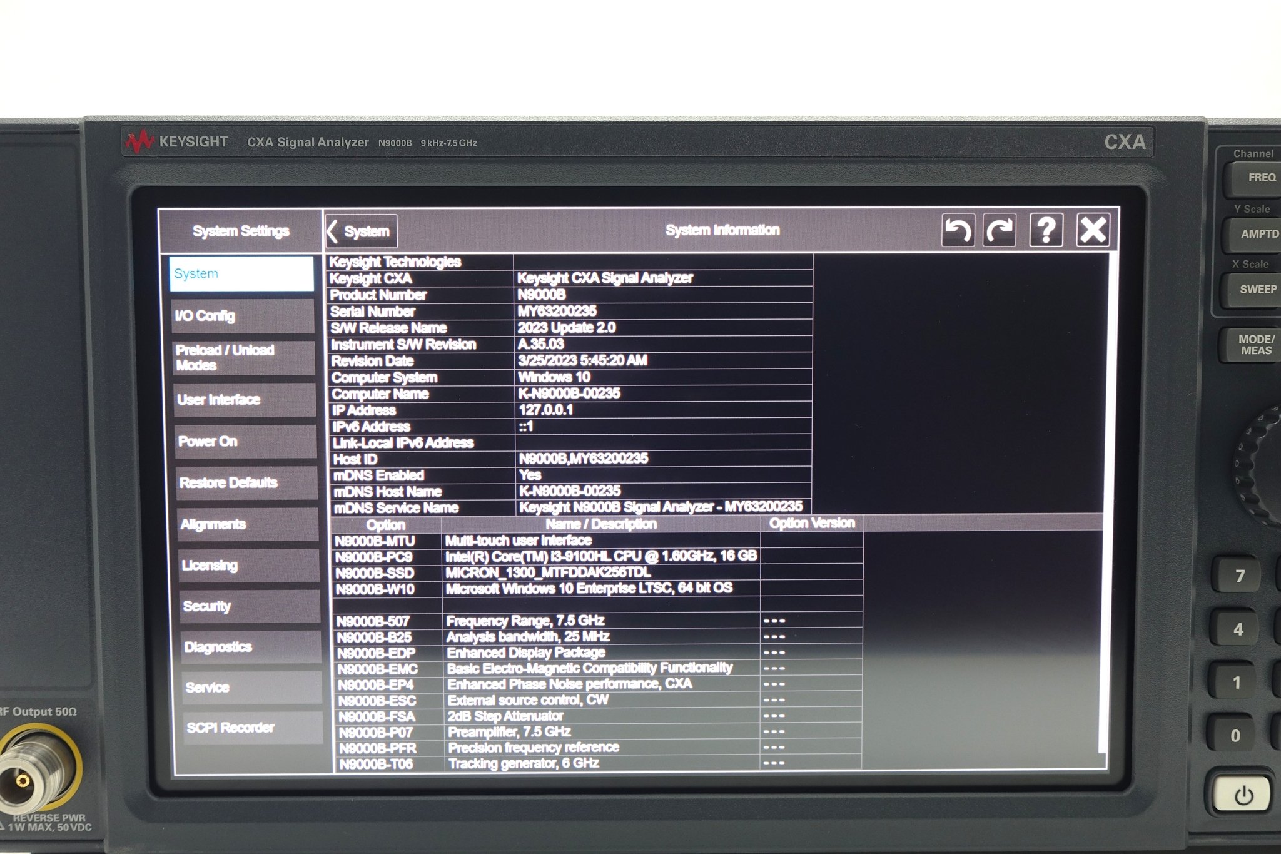Close System Information with the X icon
Screen dimensions: 1281x854
coord(1093,230)
